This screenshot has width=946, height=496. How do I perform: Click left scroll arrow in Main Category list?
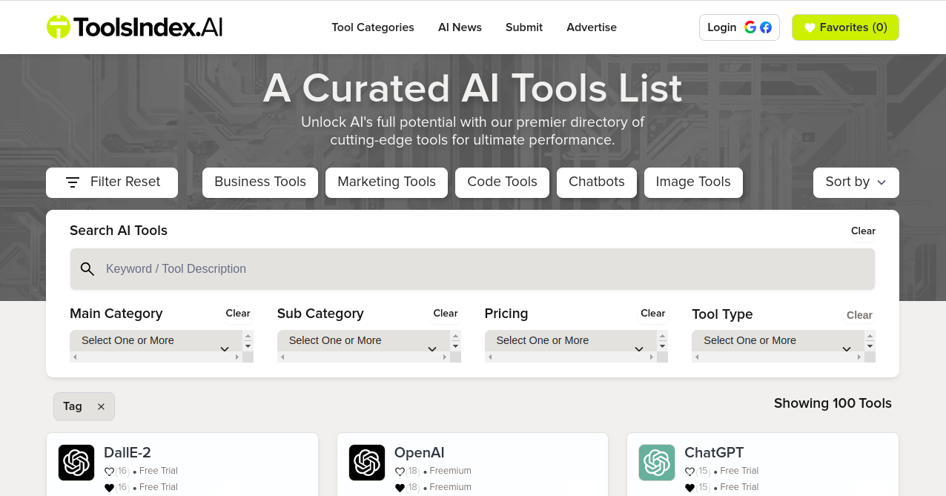tap(75, 357)
